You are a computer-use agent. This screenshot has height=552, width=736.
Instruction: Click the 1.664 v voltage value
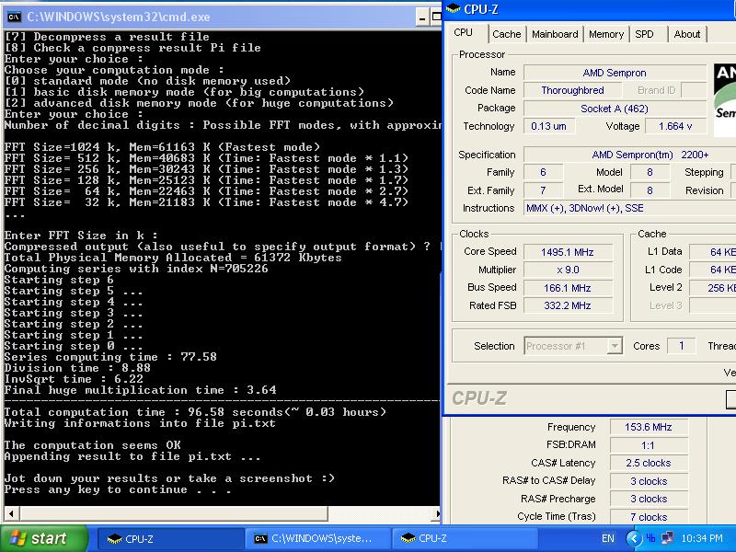click(x=675, y=126)
